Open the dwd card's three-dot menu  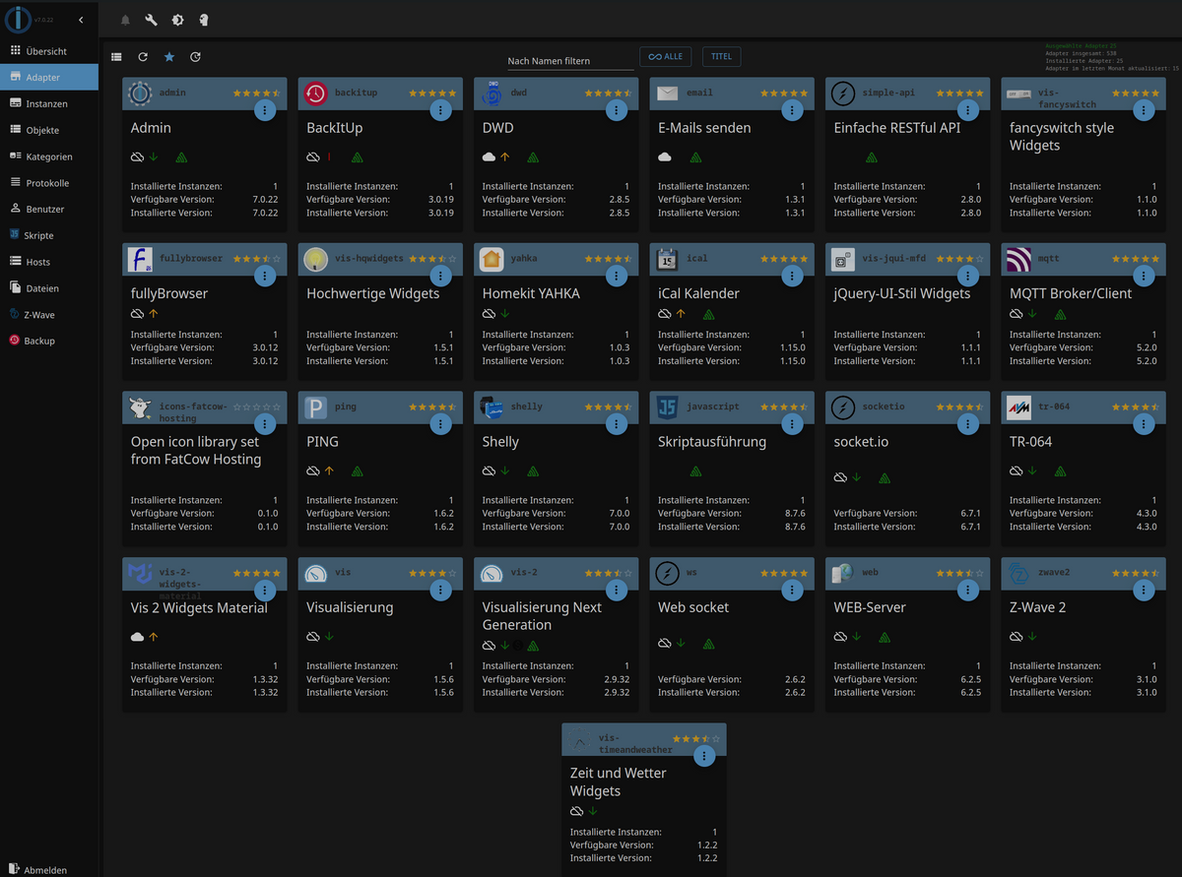(x=617, y=110)
